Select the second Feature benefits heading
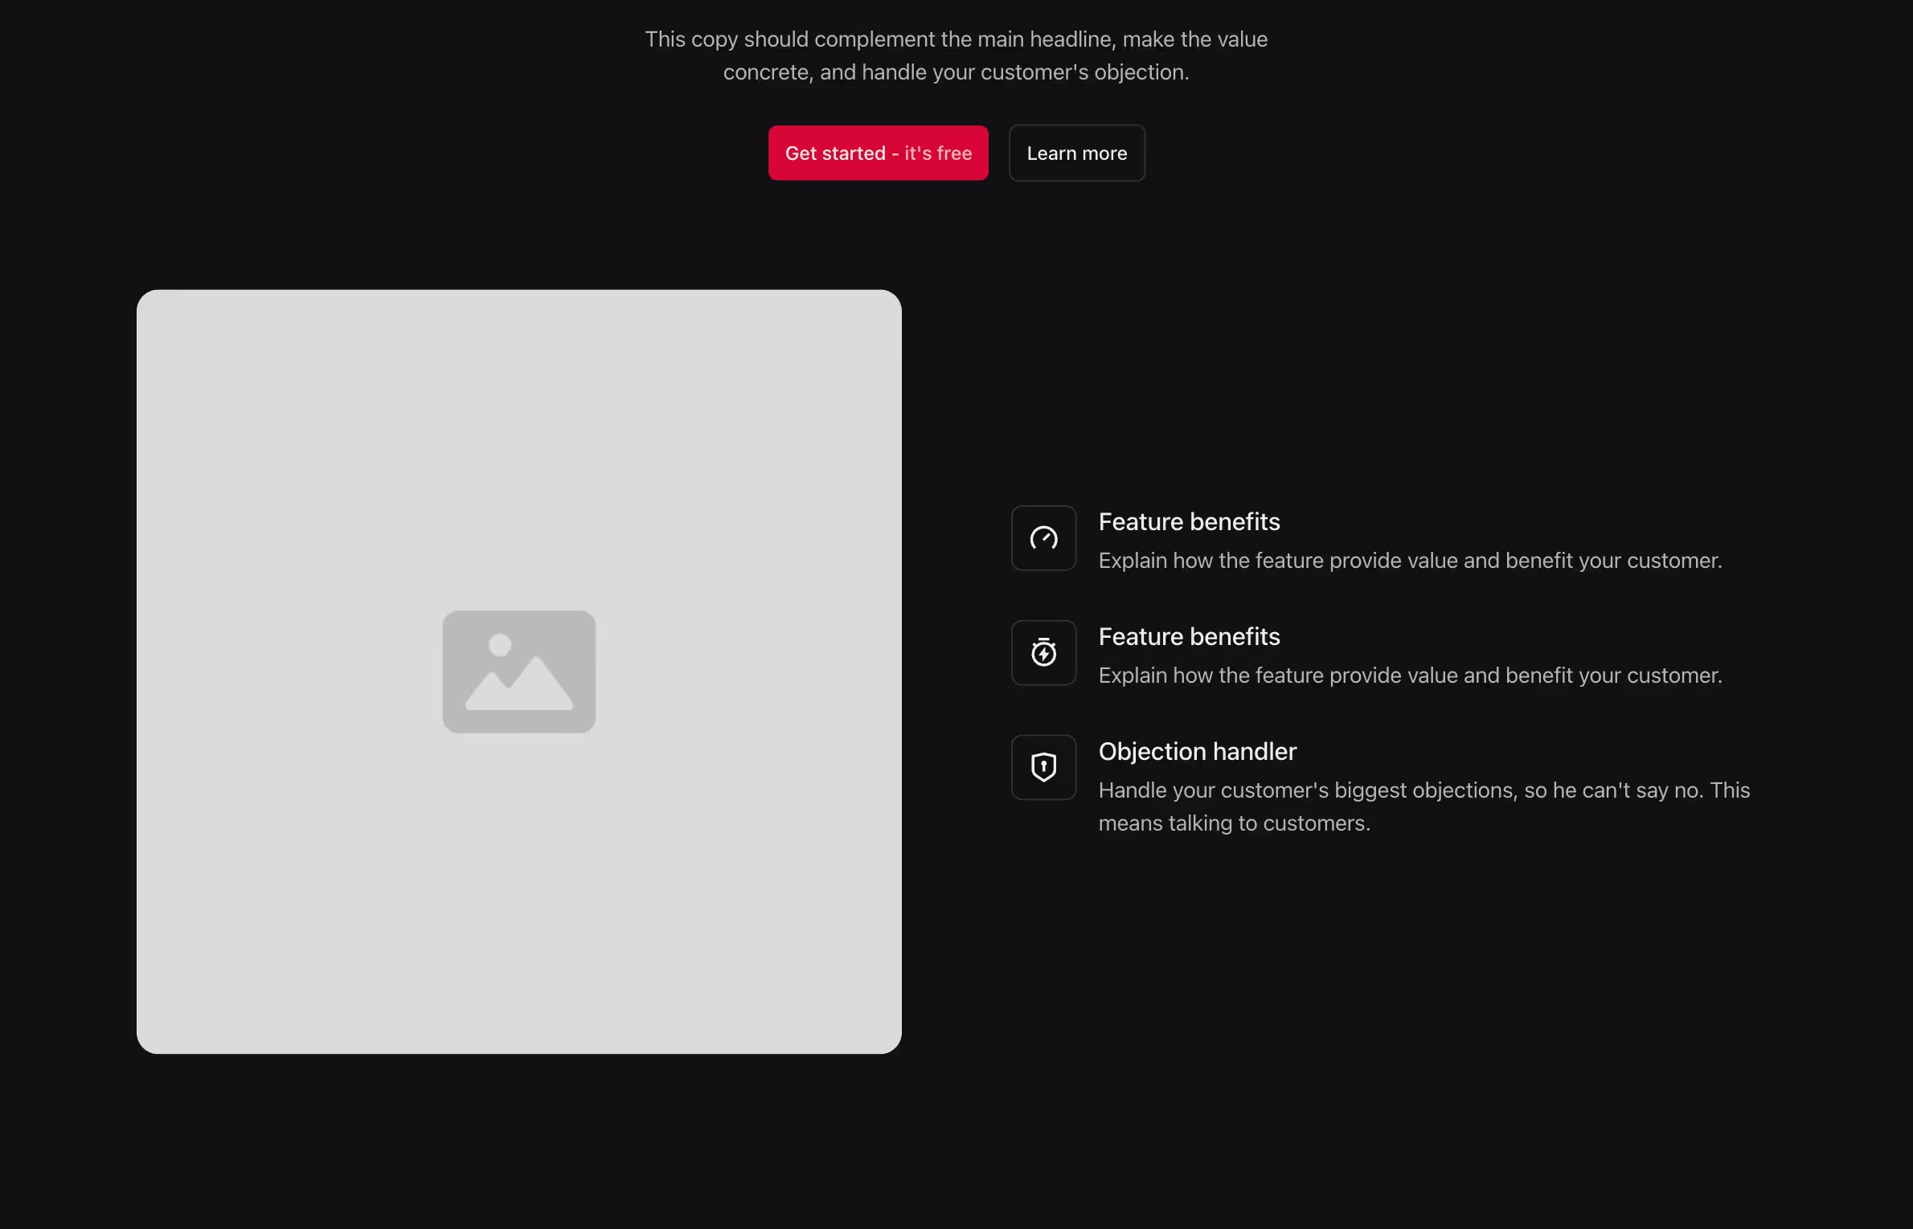 [x=1189, y=637]
